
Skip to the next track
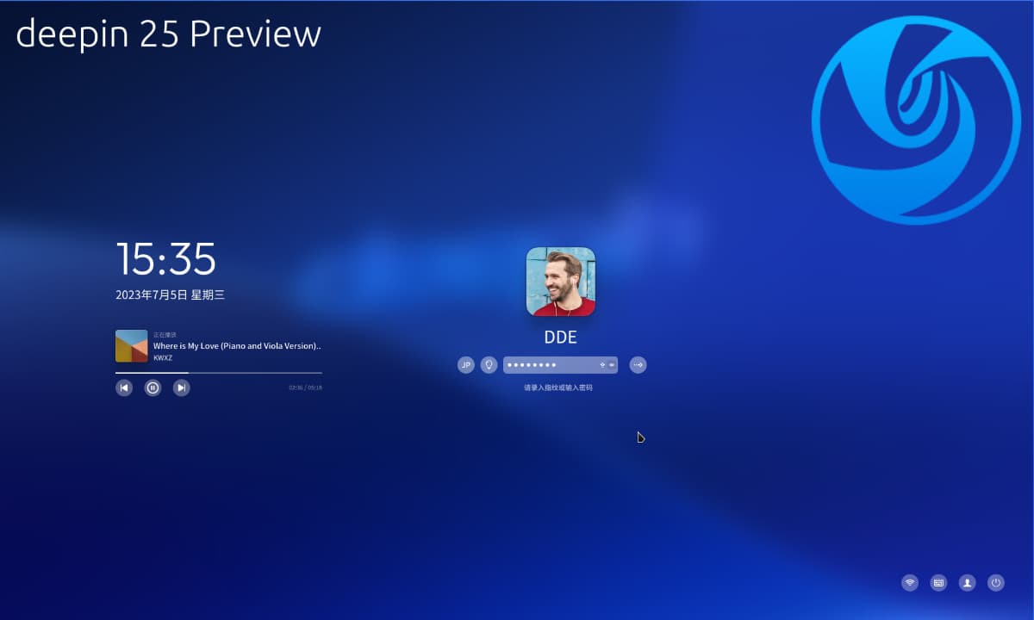point(181,388)
